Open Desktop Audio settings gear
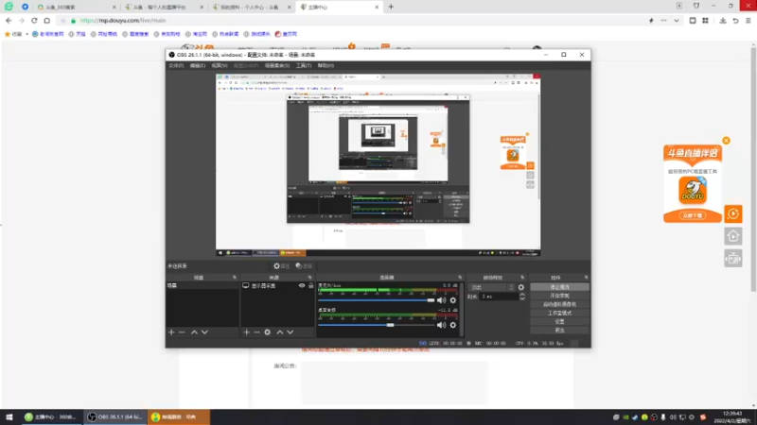 (x=453, y=325)
